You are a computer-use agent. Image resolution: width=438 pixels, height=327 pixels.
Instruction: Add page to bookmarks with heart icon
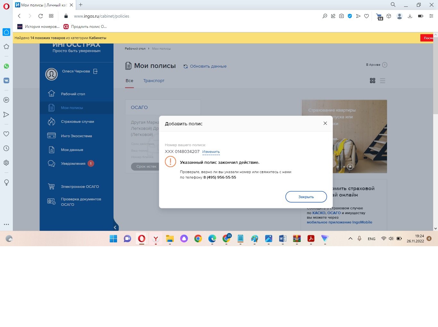point(366,16)
